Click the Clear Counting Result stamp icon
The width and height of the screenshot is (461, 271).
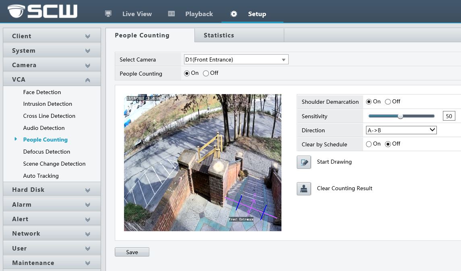coord(304,189)
